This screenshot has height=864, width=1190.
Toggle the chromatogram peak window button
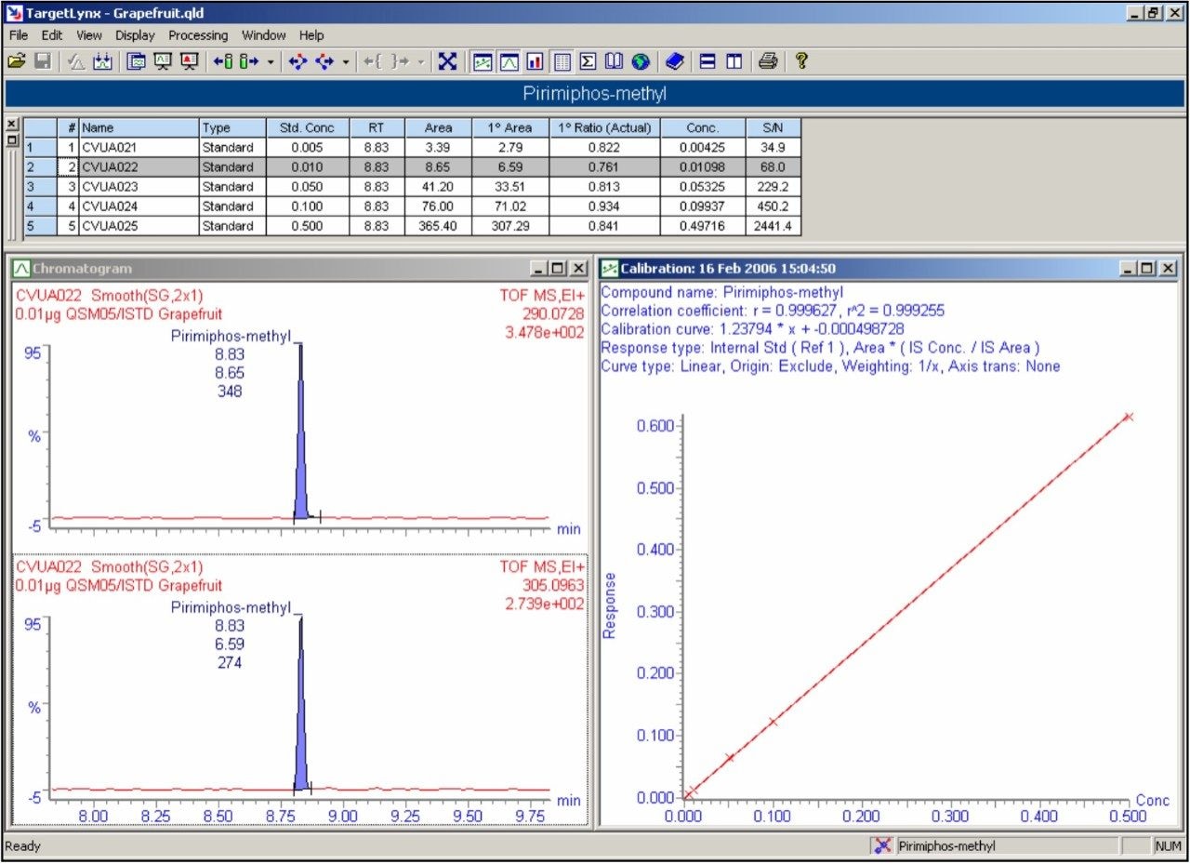509,61
